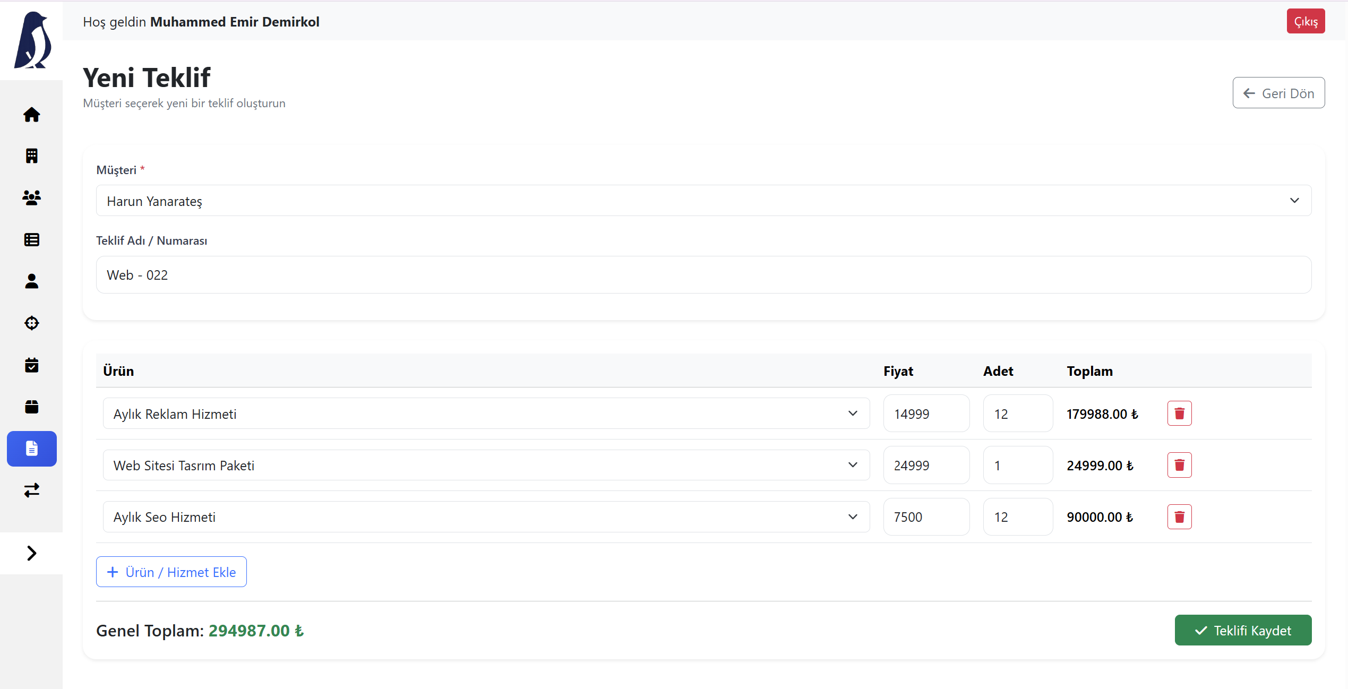Click the crosshair target icon in sidebar
The height and width of the screenshot is (689, 1348).
click(x=31, y=323)
